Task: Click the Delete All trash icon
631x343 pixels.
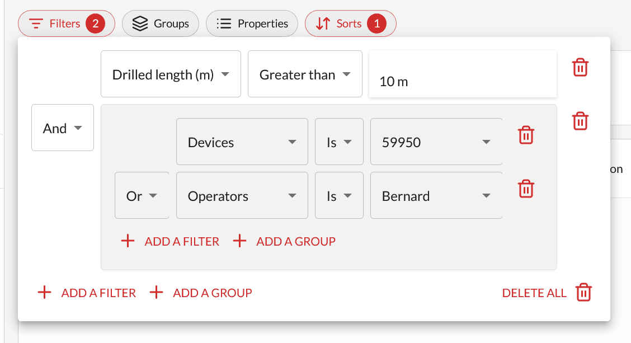Action: tap(583, 293)
